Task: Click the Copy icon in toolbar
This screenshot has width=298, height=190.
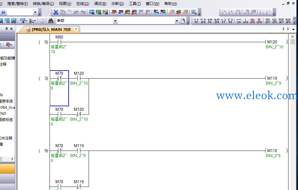Action: pyautogui.click(x=62, y=12)
